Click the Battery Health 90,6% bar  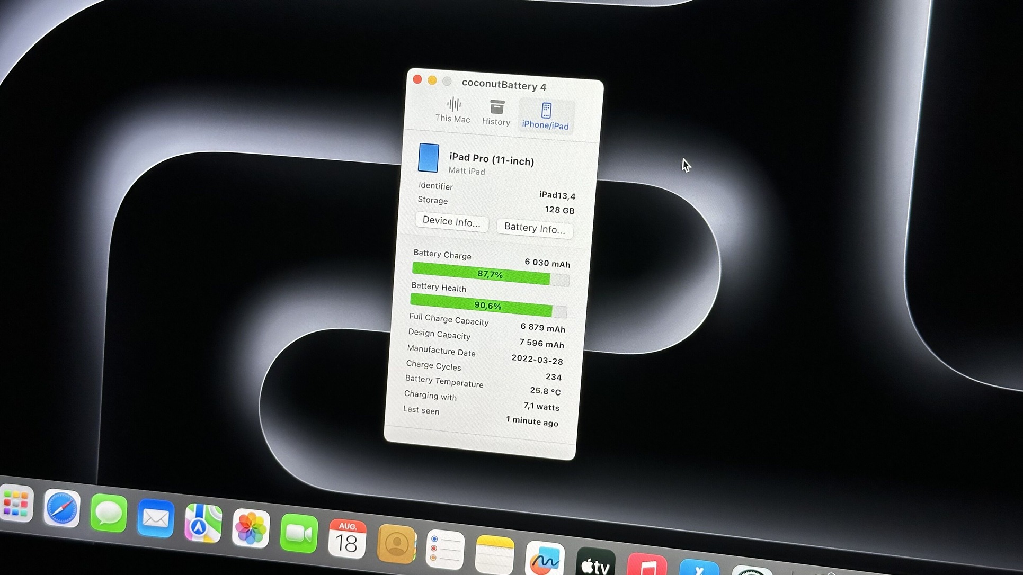pyautogui.click(x=488, y=306)
